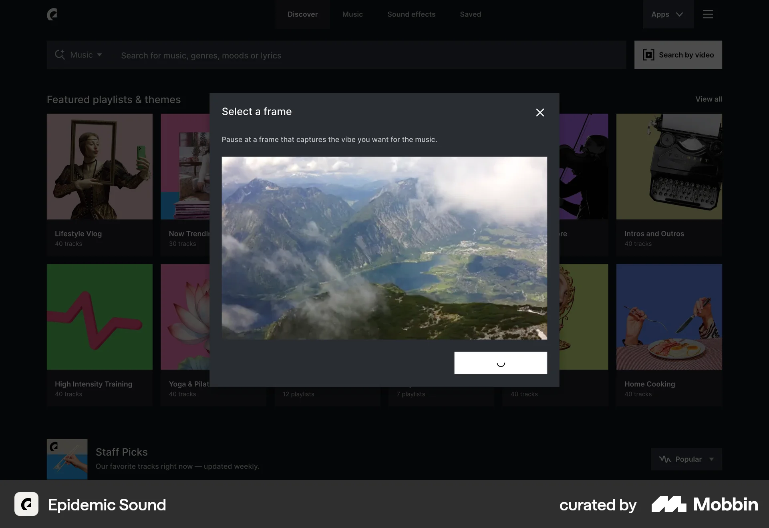Screen dimensions: 769x528
Task: Click the waveform icon beside Popular
Action: 664,459
